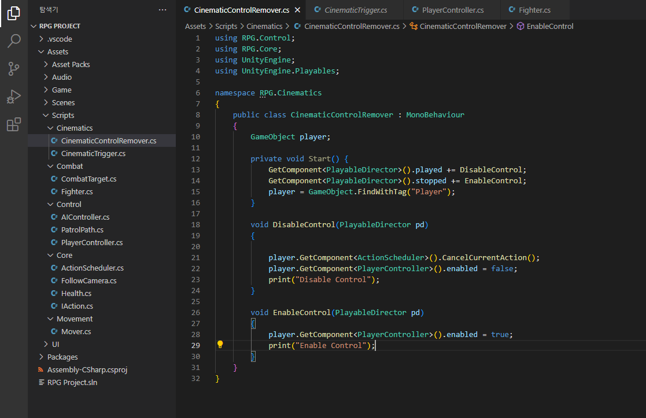Switch to the PlayerController.cs tab
646x418 pixels.
click(x=452, y=10)
